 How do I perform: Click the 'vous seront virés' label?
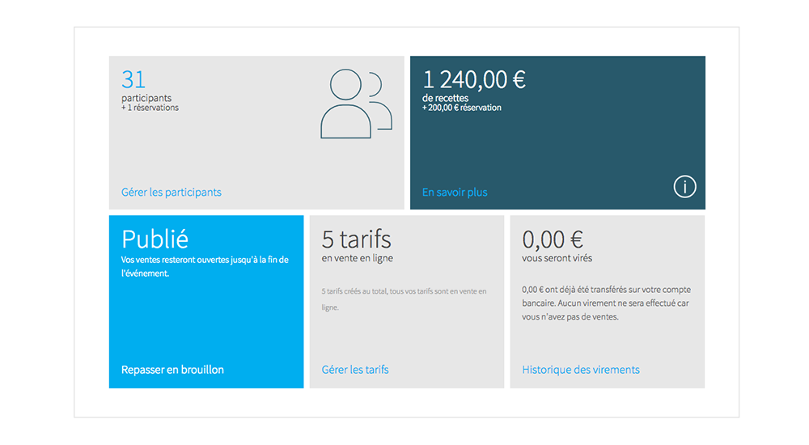click(557, 258)
